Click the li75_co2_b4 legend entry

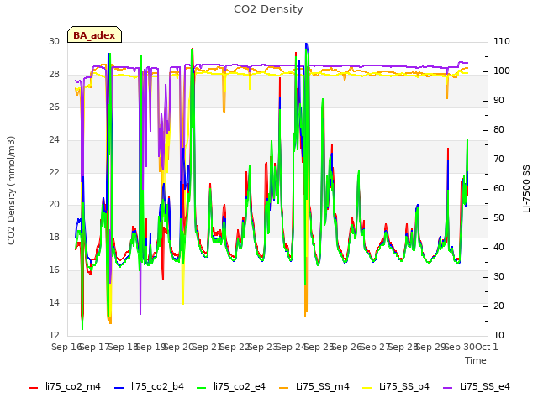click(149, 387)
